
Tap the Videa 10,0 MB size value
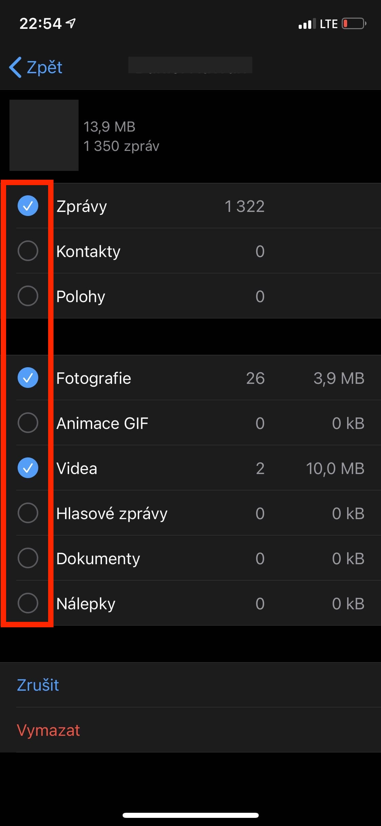pos(335,468)
